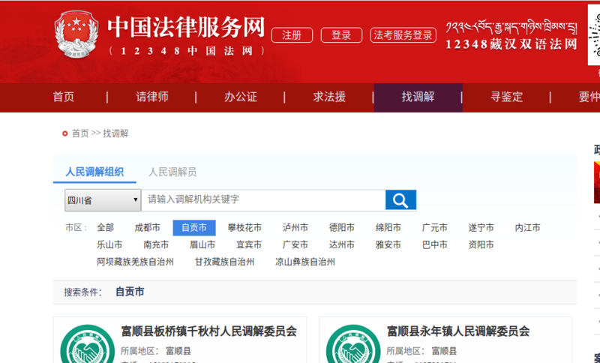Viewport: 600px width, 363px height.
Task: Select 广元市 city filter
Action: [x=435, y=227]
